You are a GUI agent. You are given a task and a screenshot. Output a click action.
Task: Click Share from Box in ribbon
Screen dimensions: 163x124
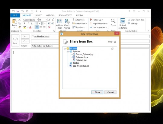click(136, 20)
